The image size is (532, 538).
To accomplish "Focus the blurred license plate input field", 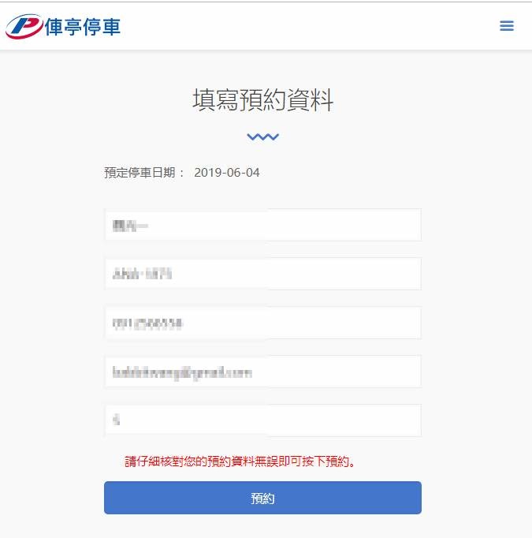I will pyautogui.click(x=263, y=274).
